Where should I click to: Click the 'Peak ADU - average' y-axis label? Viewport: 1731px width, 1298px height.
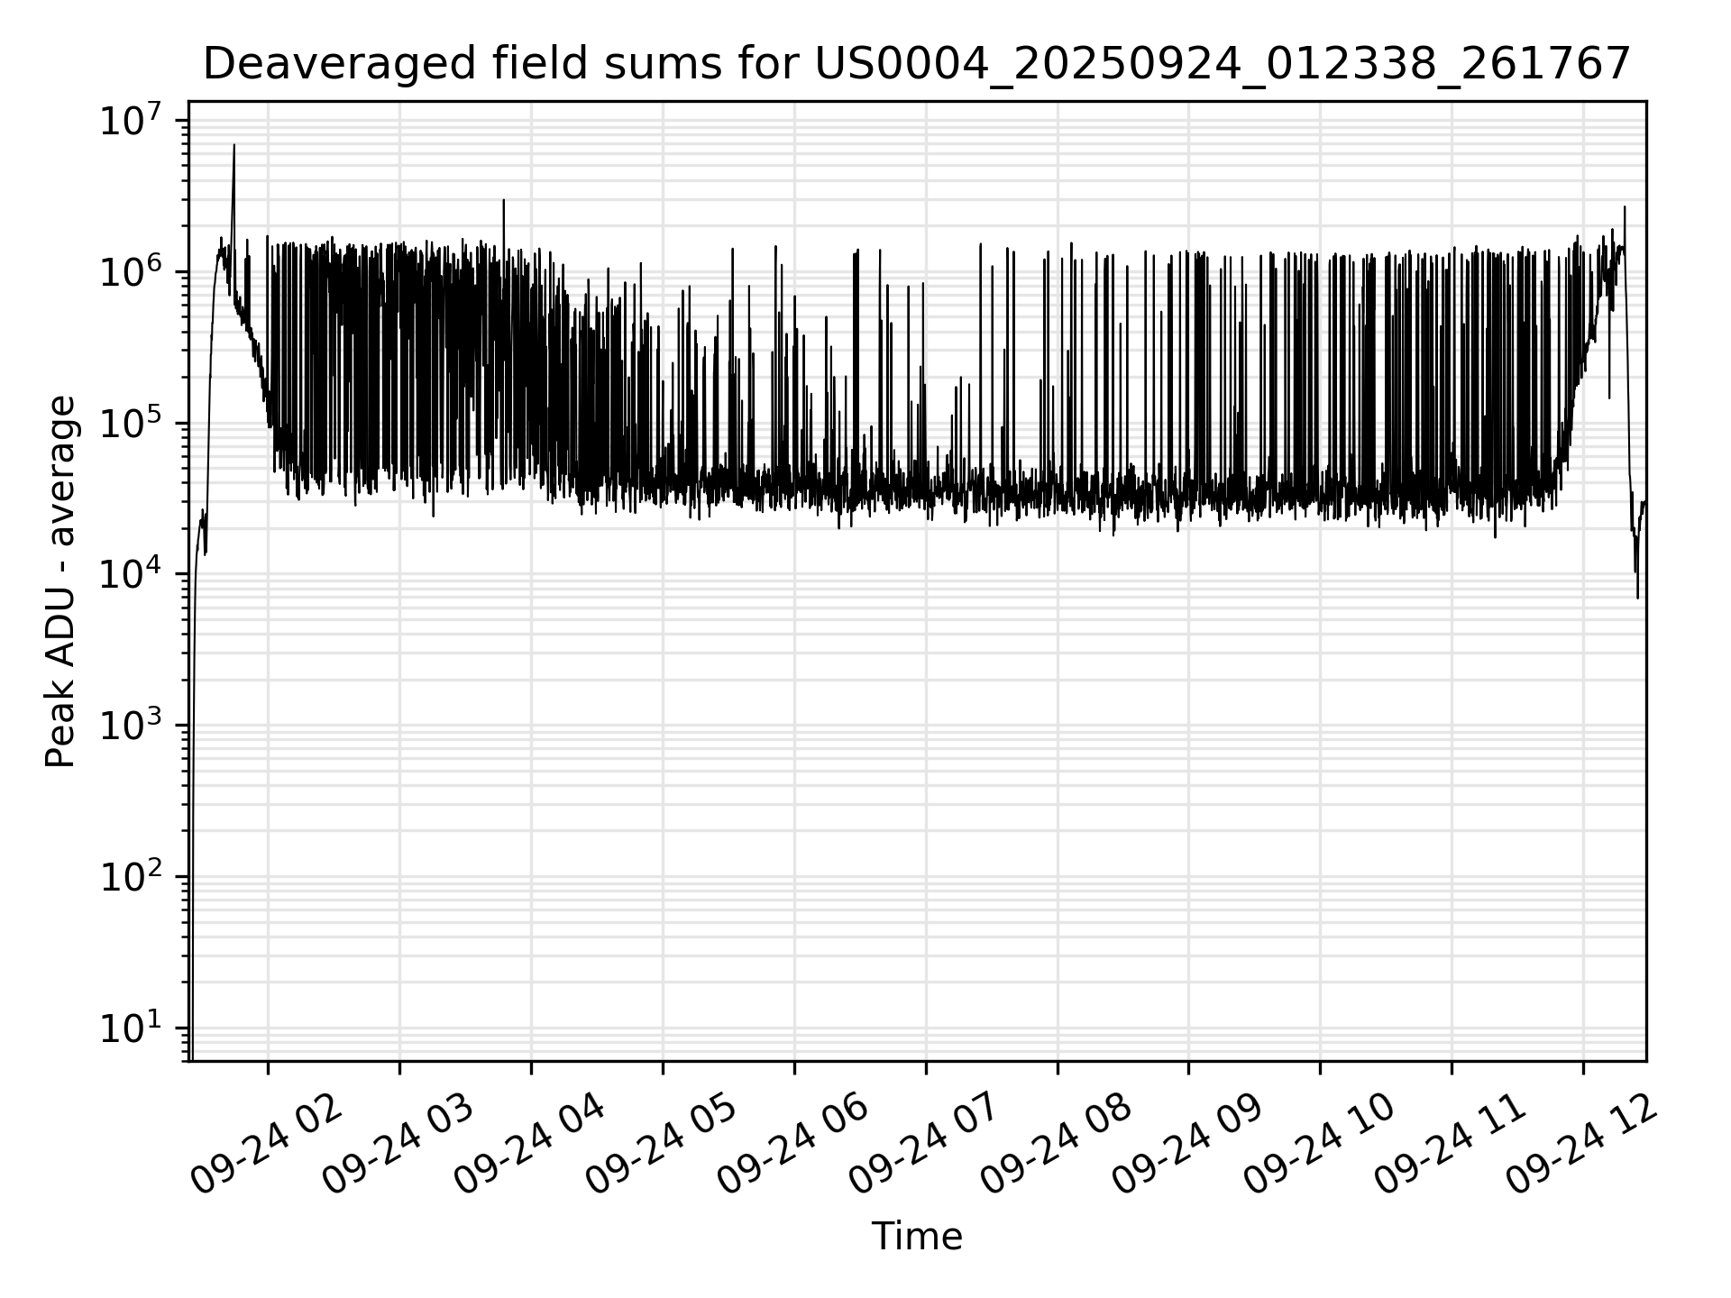coord(61,581)
